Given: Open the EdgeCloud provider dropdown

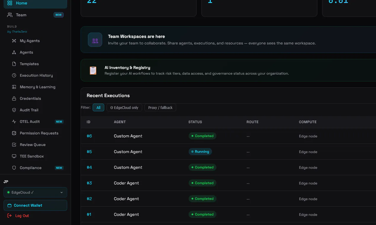Looking at the screenshot, I should coord(35,192).
